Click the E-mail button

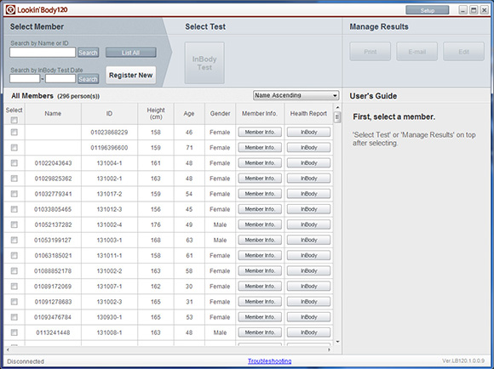(416, 52)
